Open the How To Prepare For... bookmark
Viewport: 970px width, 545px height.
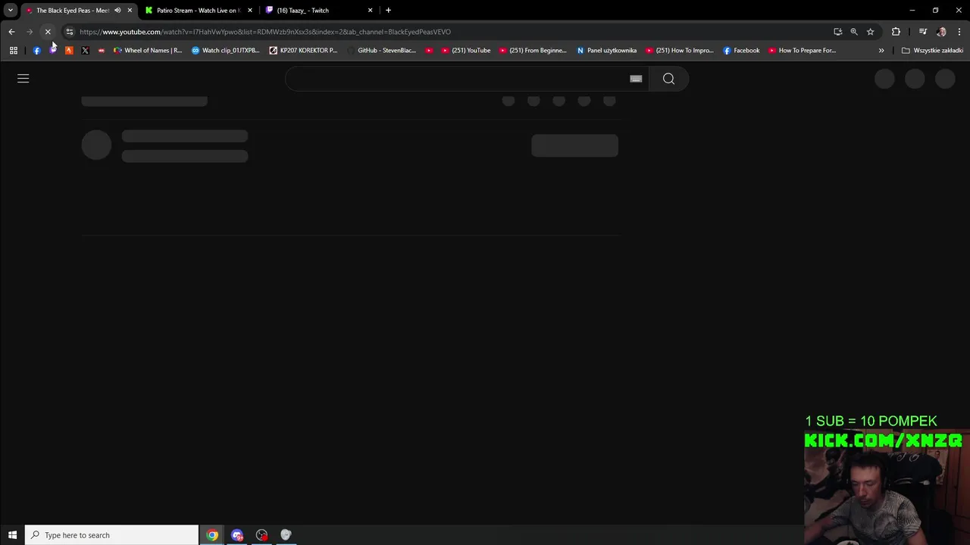pos(802,51)
